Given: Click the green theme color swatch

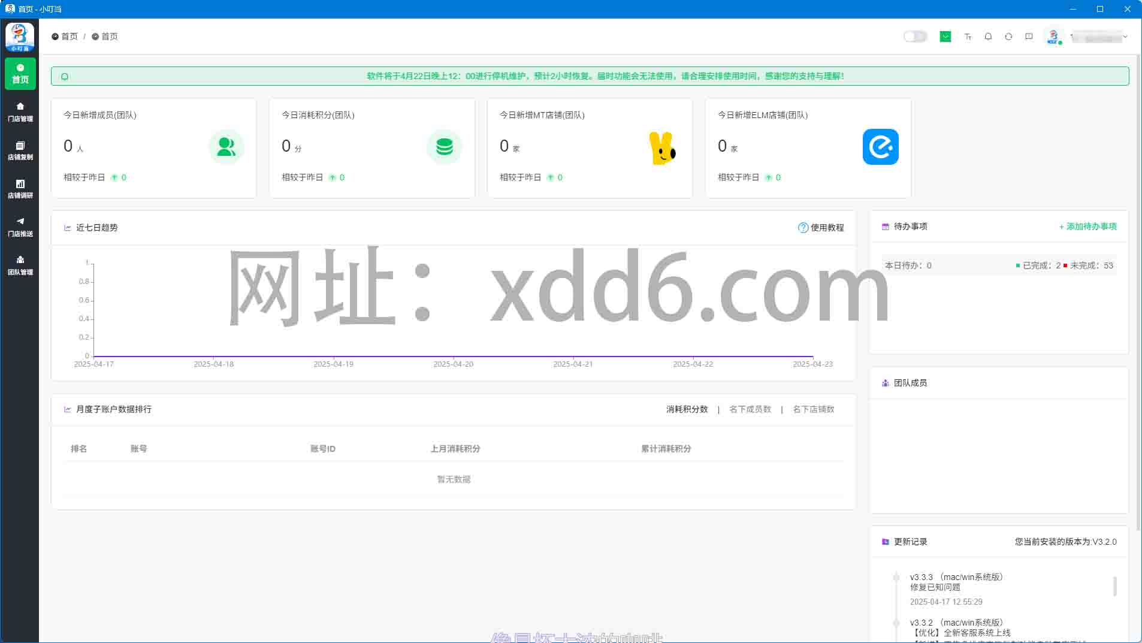Looking at the screenshot, I should click(945, 37).
